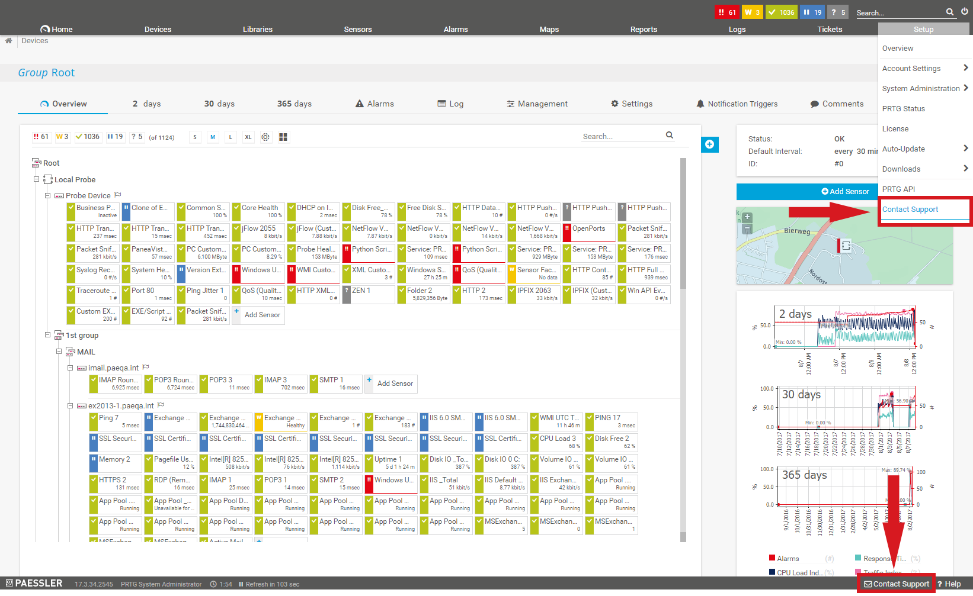Click the blue plus add button beside the tree
This screenshot has width=973, height=596.
click(x=710, y=144)
